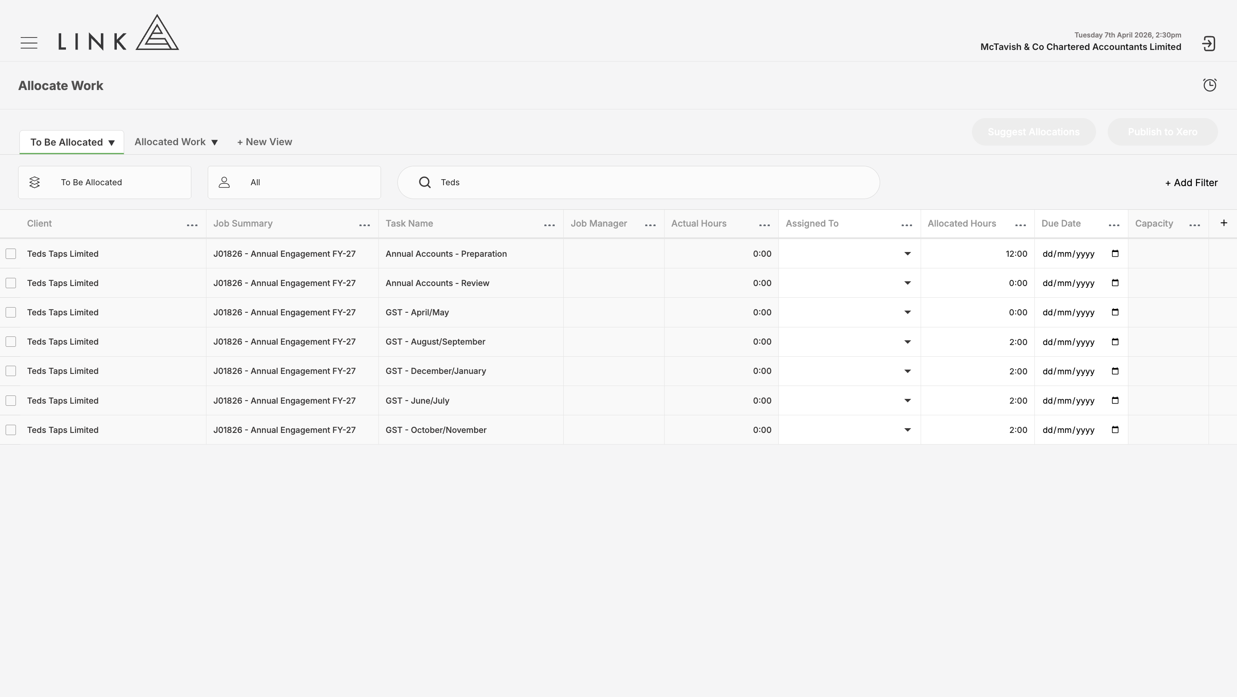Open calendar picker for GST - October/November
Image resolution: width=1237 pixels, height=697 pixels.
click(1115, 429)
